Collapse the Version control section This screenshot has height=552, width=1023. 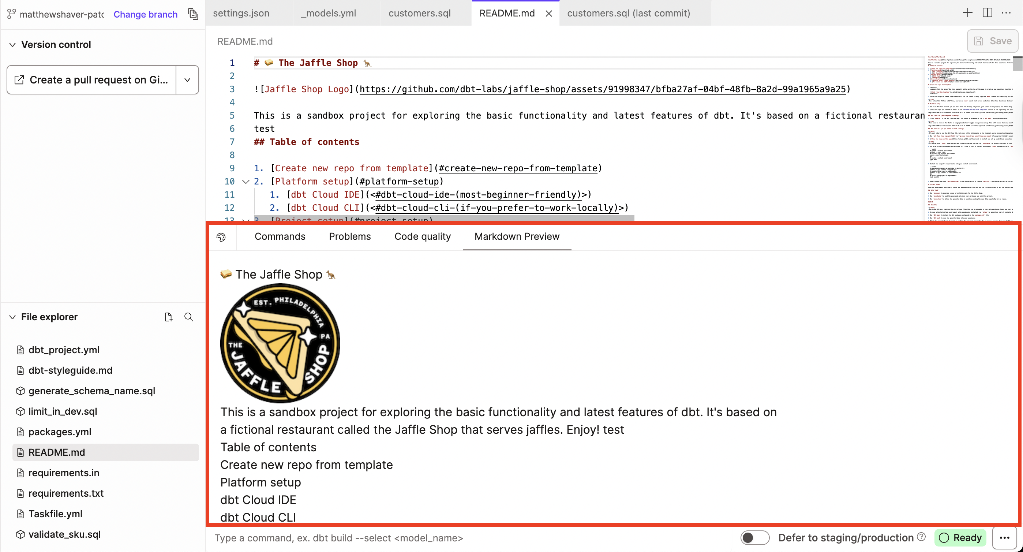[x=12, y=45]
